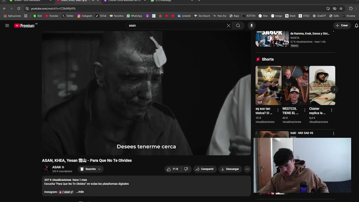Screen dimensions: 359x202
Task: Open the STEEZ bookmark
Action: 304,16
